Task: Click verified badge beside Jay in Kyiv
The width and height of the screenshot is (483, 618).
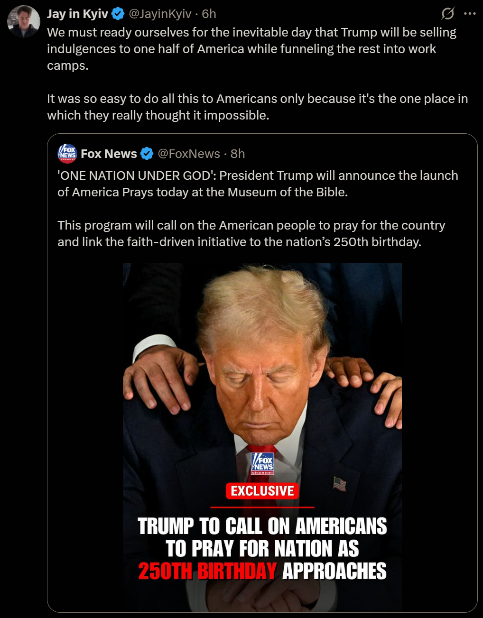Action: click(x=118, y=14)
